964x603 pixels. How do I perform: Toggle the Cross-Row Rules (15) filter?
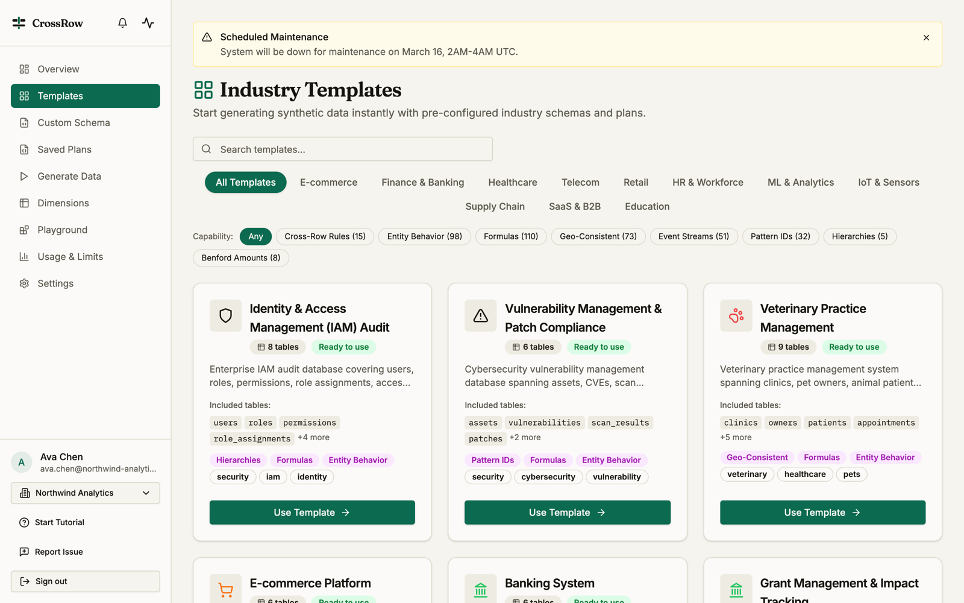tap(325, 236)
